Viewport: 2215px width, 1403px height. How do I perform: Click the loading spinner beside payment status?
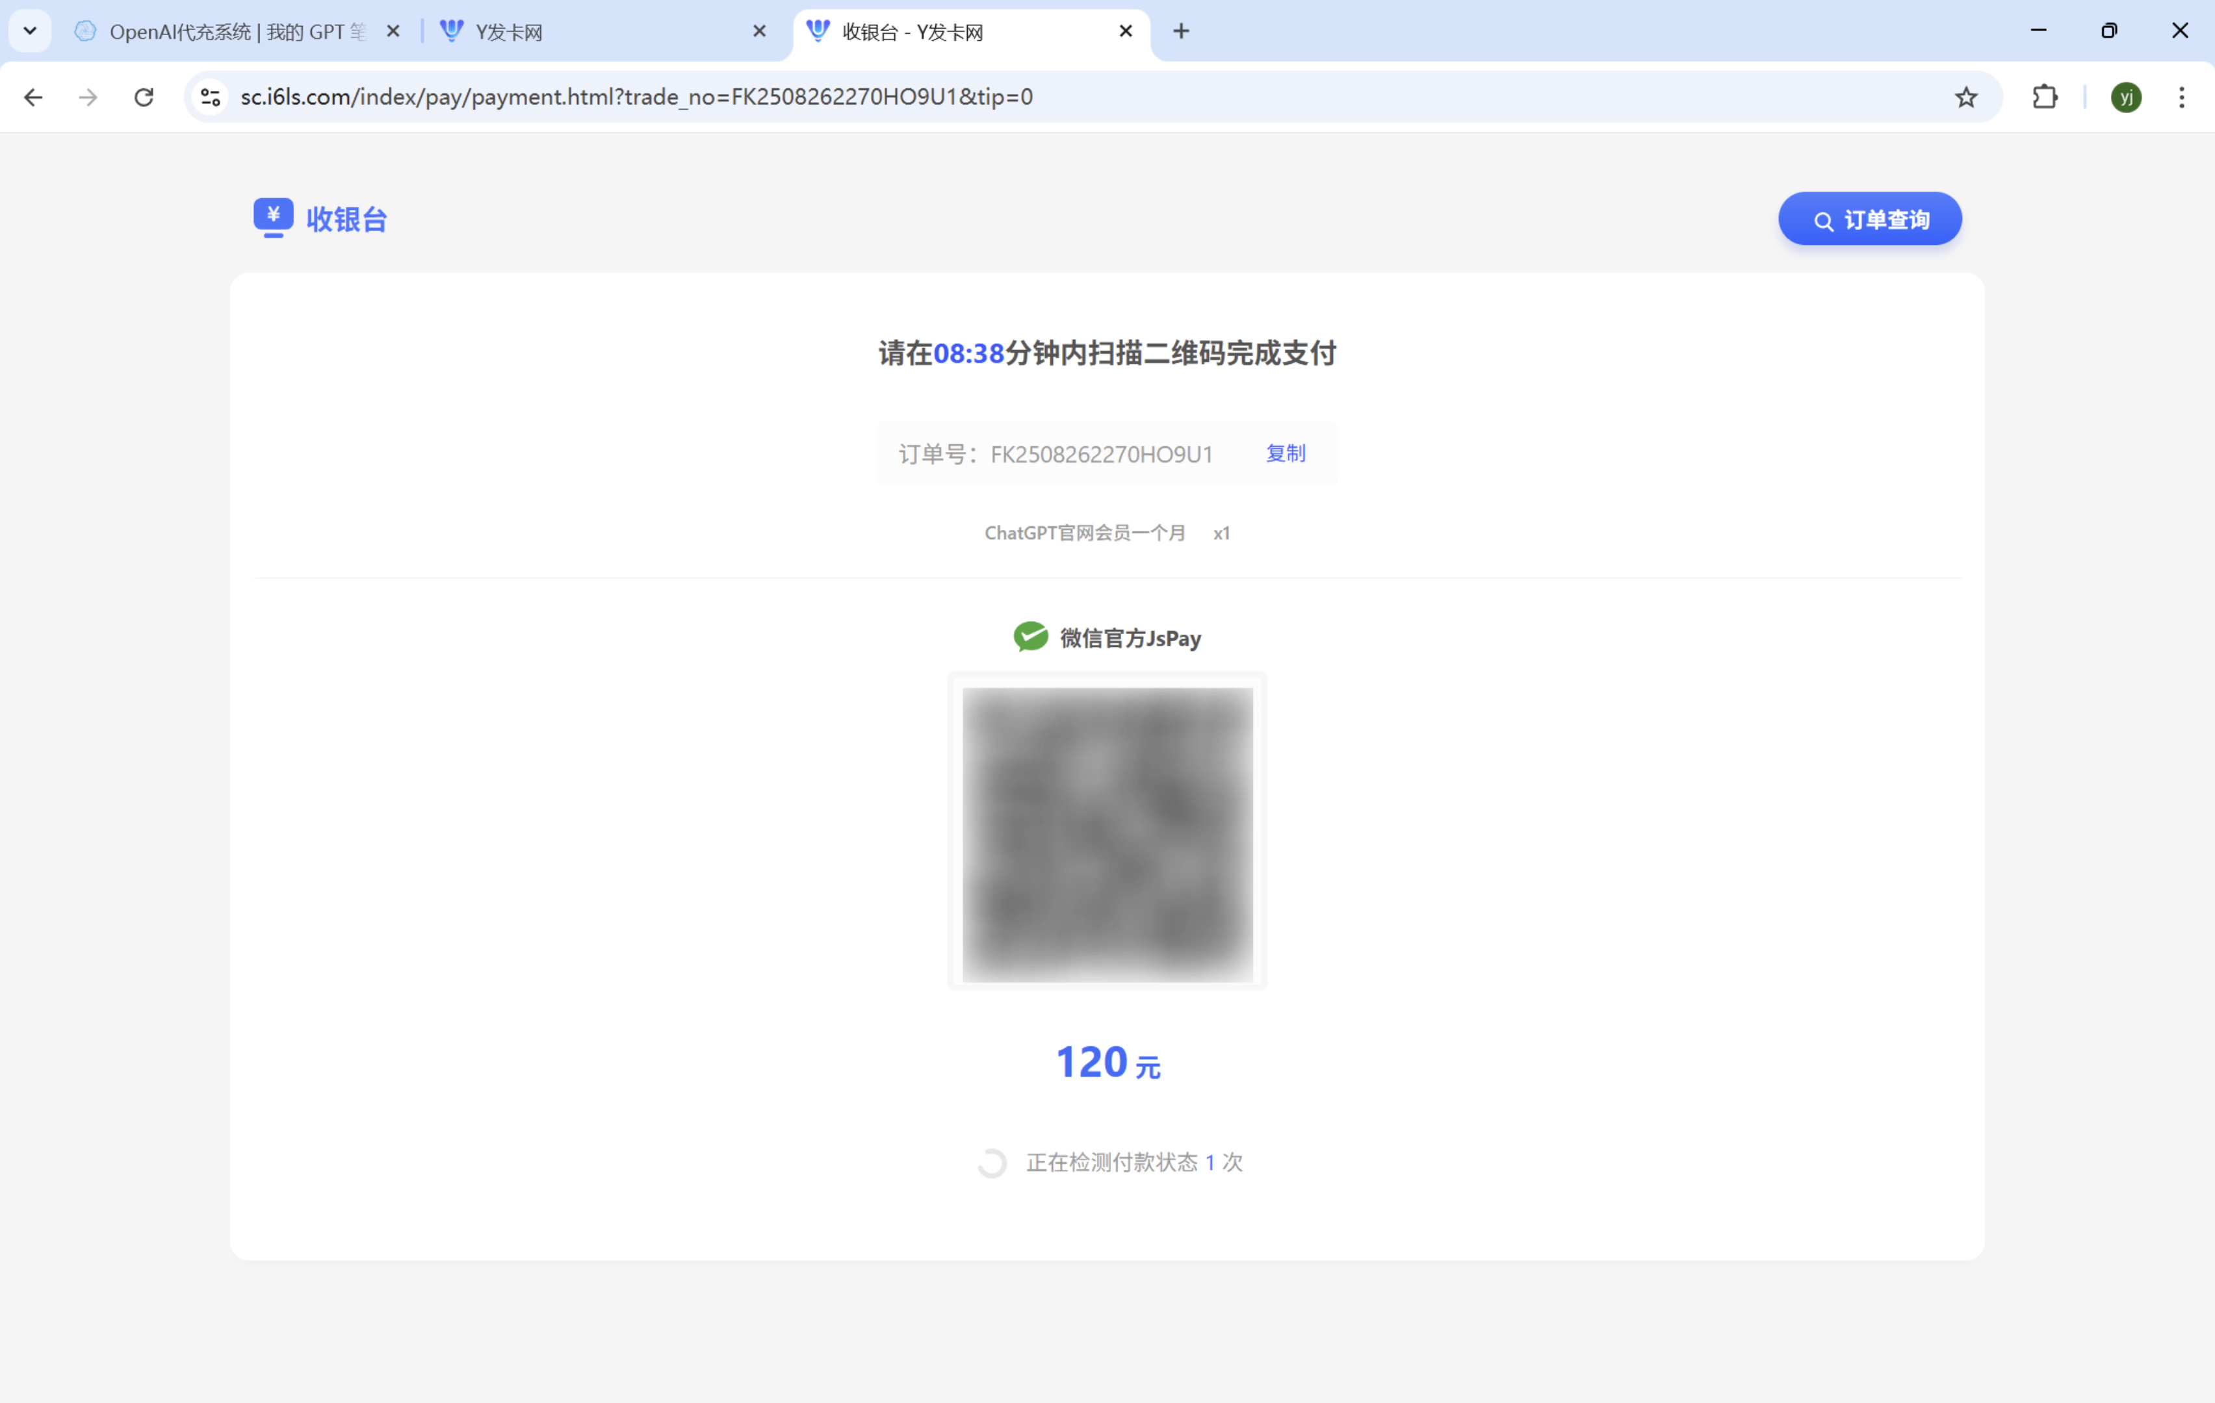pyautogui.click(x=992, y=1163)
